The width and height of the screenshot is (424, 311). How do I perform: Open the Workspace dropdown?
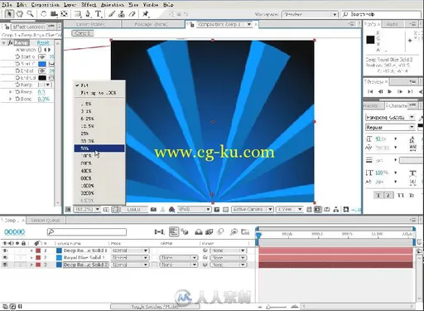click(310, 14)
